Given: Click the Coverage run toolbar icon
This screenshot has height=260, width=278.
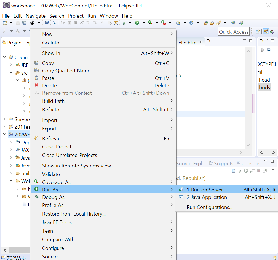Looking at the screenshot, I should [x=150, y=23].
